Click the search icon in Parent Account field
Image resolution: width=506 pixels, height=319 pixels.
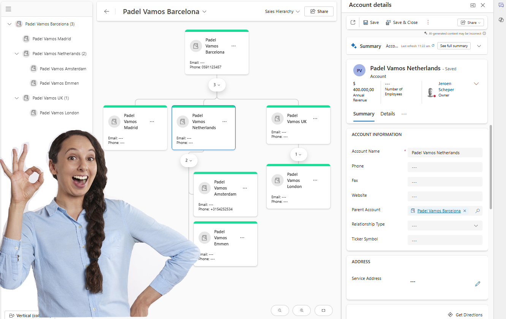click(x=478, y=211)
